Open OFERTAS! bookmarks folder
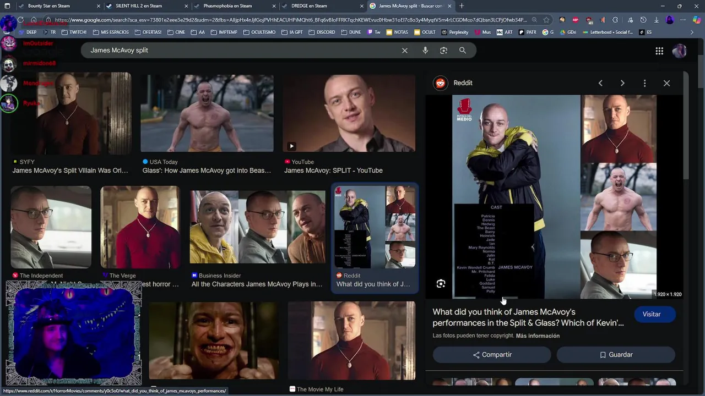This screenshot has width=705, height=396. tap(147, 32)
